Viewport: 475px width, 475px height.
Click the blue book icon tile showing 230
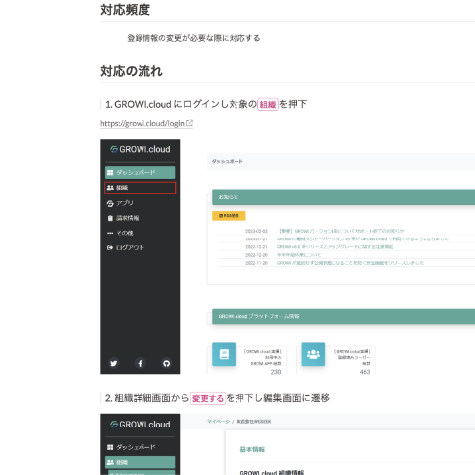224,354
